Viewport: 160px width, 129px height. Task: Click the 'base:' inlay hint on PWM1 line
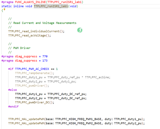click(x=49, y=119)
